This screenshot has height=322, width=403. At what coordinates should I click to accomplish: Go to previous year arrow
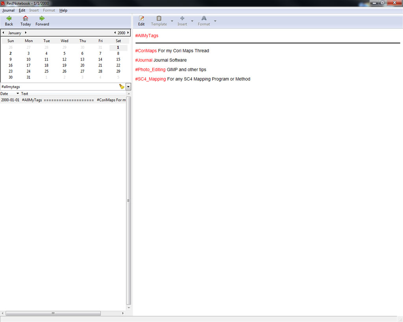pyautogui.click(x=115, y=33)
